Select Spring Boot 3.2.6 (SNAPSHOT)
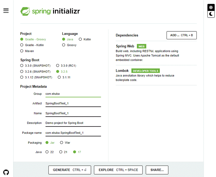 point(35,71)
